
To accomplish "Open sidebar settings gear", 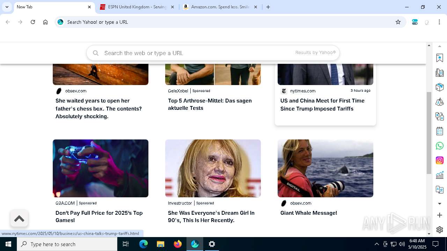I will point(440,230).
